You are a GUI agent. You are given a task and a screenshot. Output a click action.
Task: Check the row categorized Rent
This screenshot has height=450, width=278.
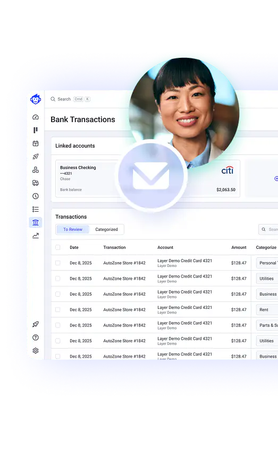pos(58,310)
